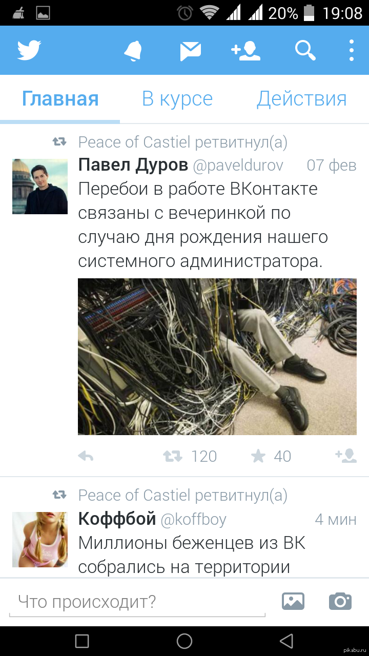Switch to the Главная tab
The image size is (369, 656).
pos(60,99)
